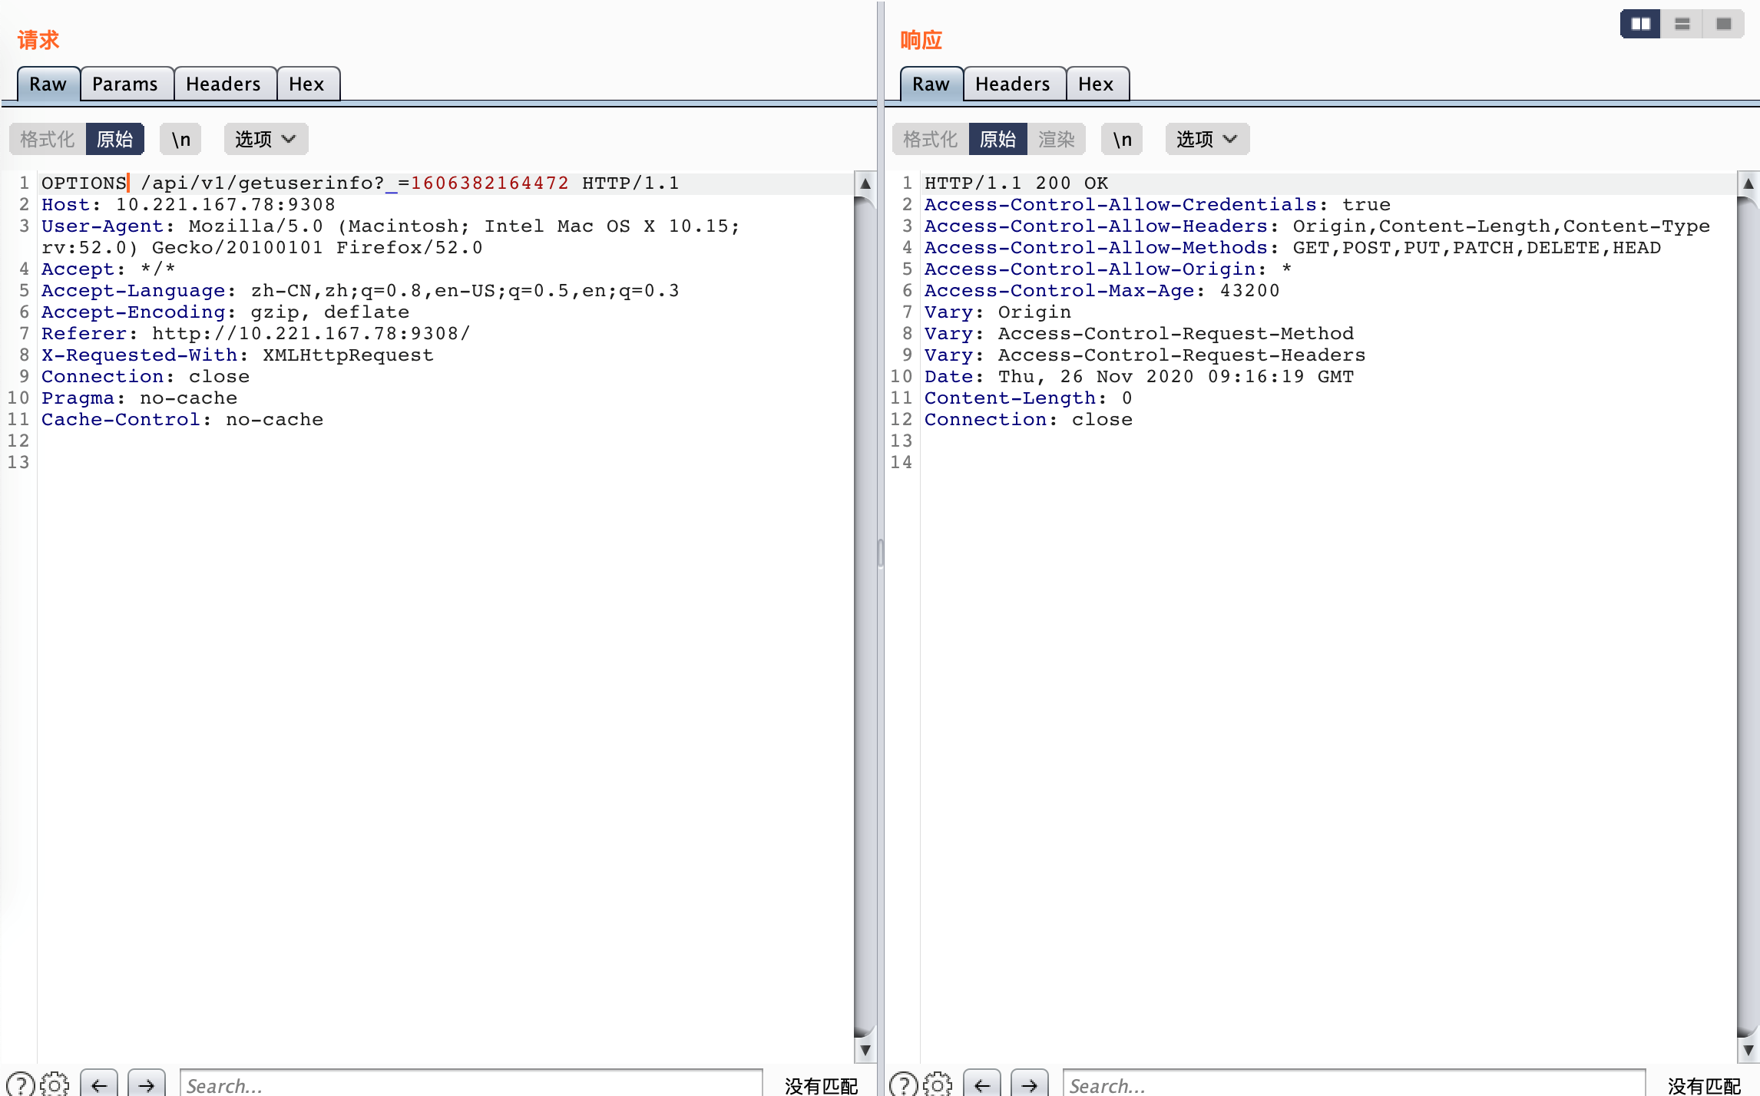Click the Access-Control-Allow-Credentials header
Screen dimensions: 1760x1096
point(1157,205)
